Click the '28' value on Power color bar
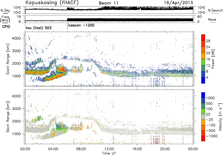The image size is (223, 155). (x=208, y=41)
